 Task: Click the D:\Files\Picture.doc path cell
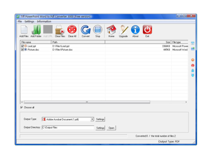click(62, 49)
